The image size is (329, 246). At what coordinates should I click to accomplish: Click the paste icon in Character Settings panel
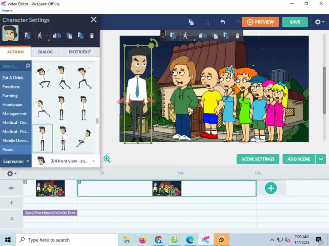tap(81, 36)
